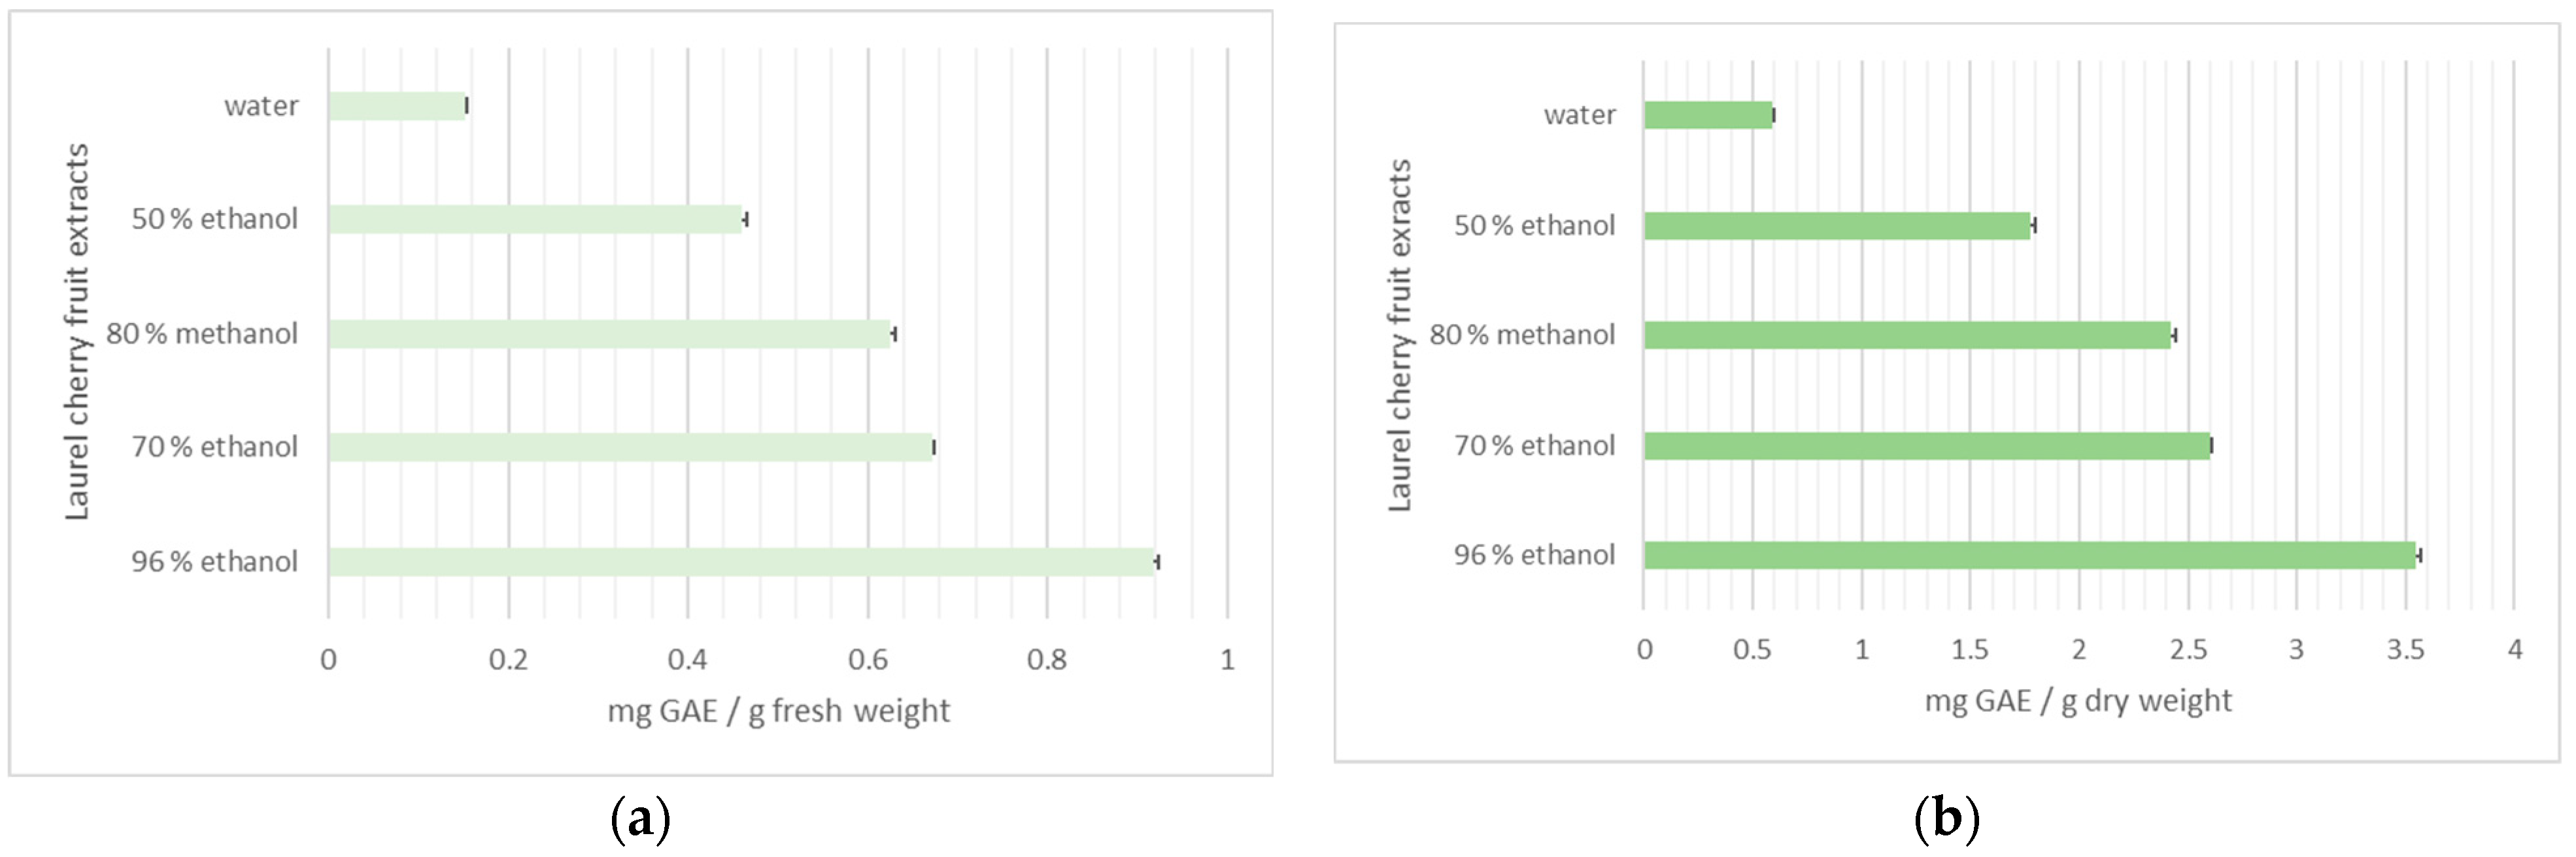Click the 80% methanol bar in chart (a)
The image size is (2576, 857).
(609, 334)
